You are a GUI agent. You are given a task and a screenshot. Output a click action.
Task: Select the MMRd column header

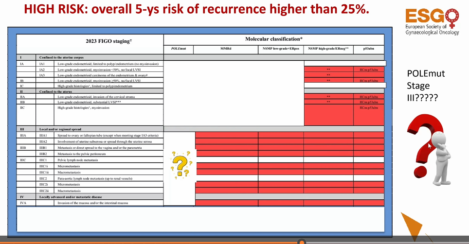tap(226, 49)
